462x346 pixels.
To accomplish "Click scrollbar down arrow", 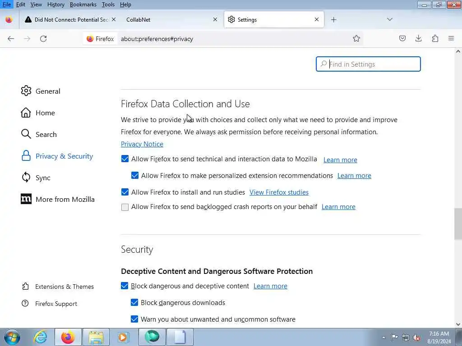I will tap(458, 324).
